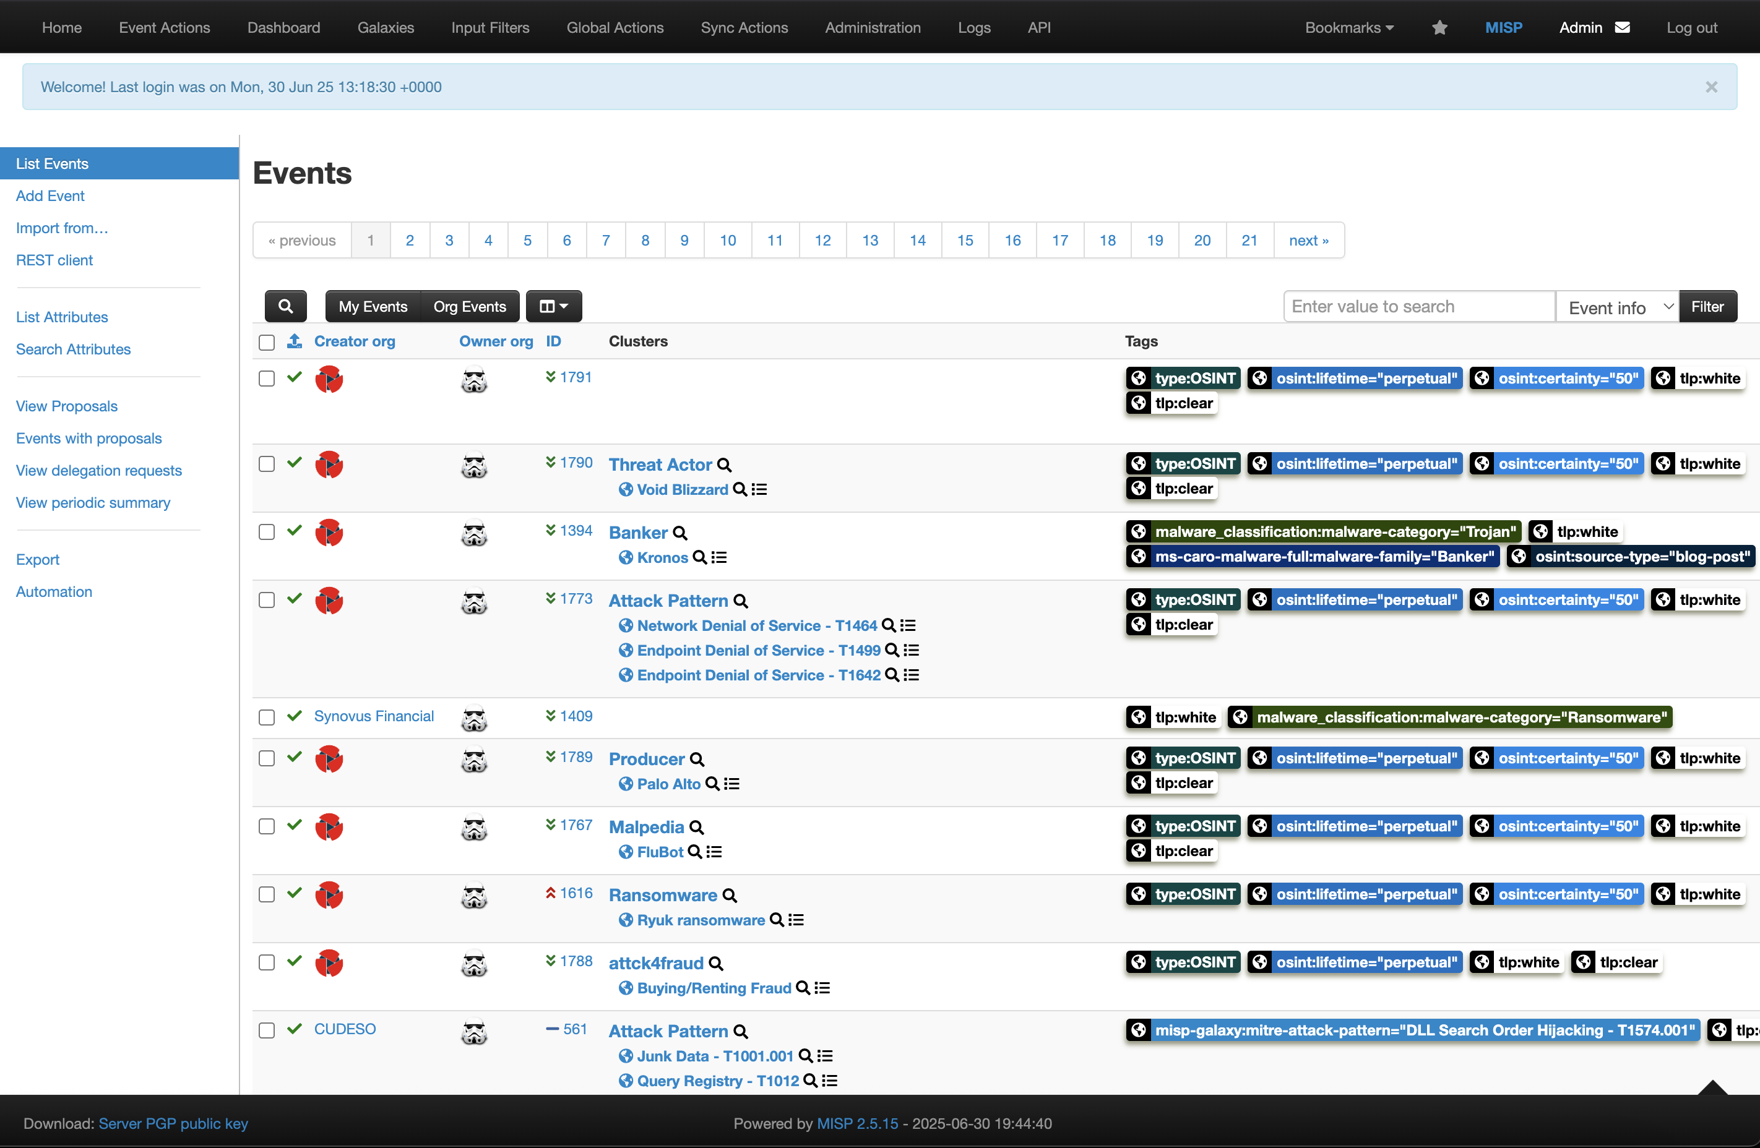Image resolution: width=1760 pixels, height=1148 pixels.
Task: Click globe icon next to Kronos
Action: tap(626, 557)
